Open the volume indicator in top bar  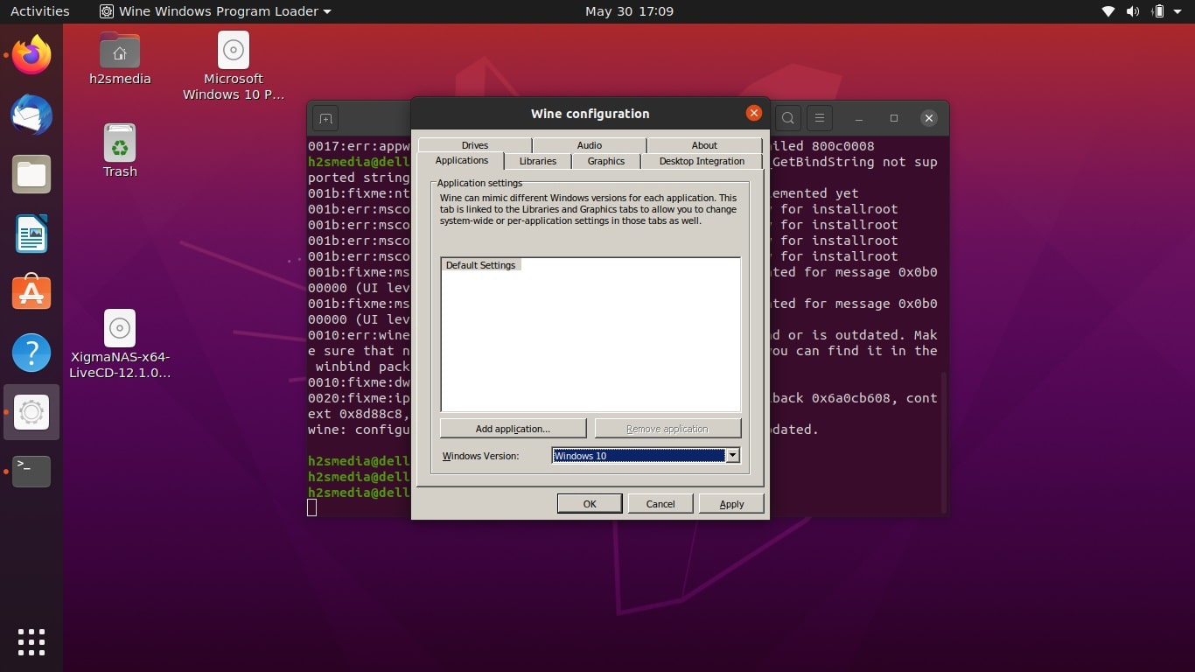point(1133,11)
